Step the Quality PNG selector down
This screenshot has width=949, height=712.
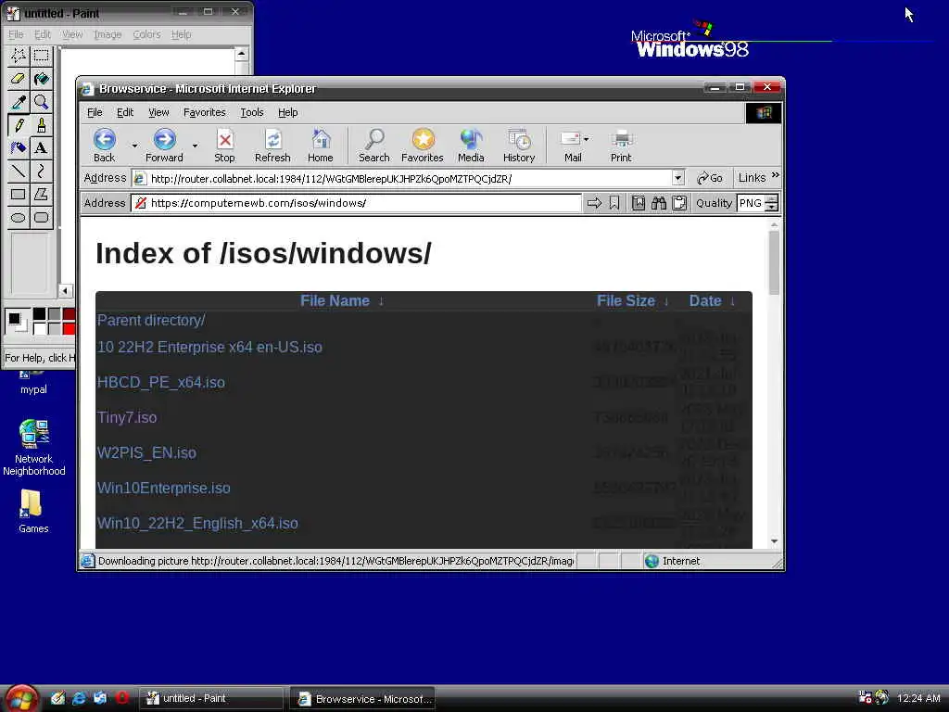(772, 207)
